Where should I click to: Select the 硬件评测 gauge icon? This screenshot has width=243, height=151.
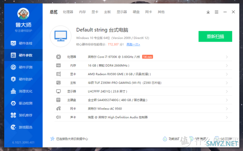click(13, 67)
